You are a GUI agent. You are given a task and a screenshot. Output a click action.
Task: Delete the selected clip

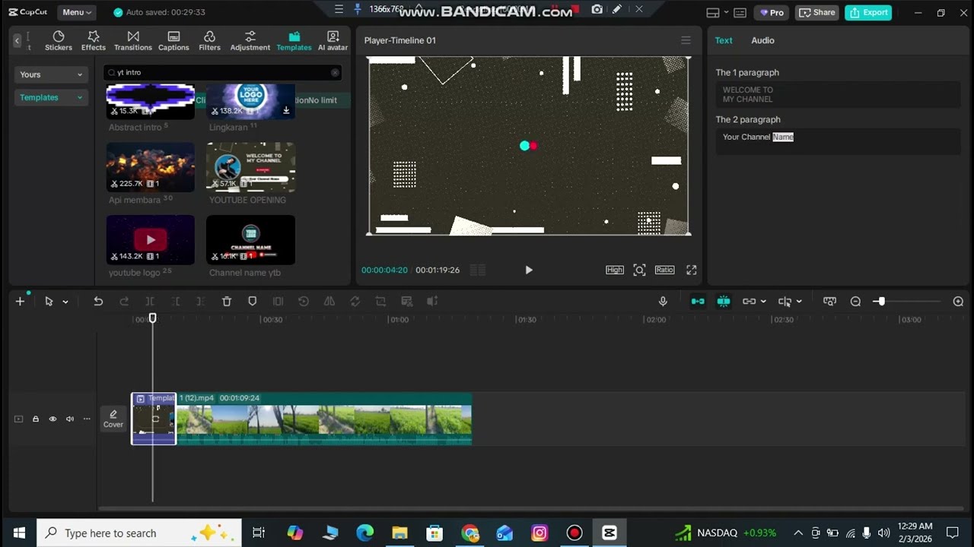[x=227, y=302]
